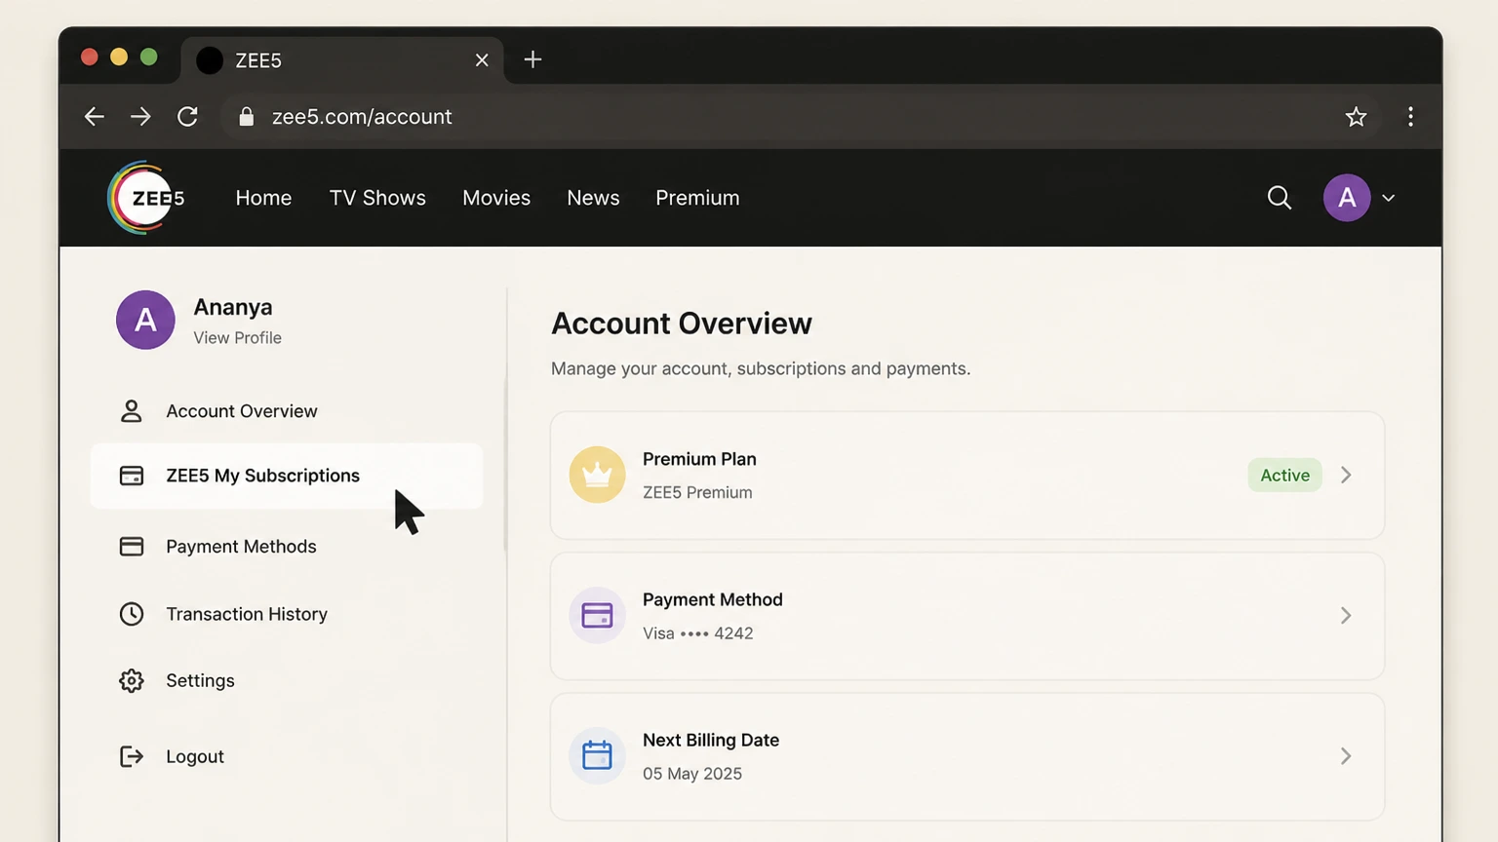Viewport: 1498px width, 842px height.
Task: Click the Next Billing Date title
Action: pos(711,740)
